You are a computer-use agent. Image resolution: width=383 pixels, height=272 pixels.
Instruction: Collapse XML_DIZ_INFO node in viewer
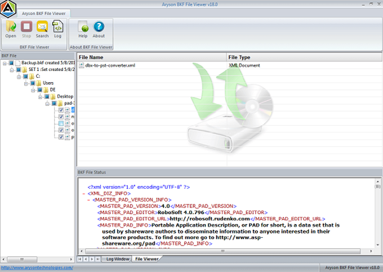click(x=83, y=194)
